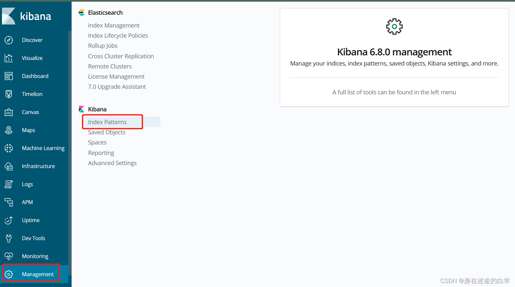Go to Monitoring
Screen dimensions: 515x287
pyautogui.click(x=35, y=256)
